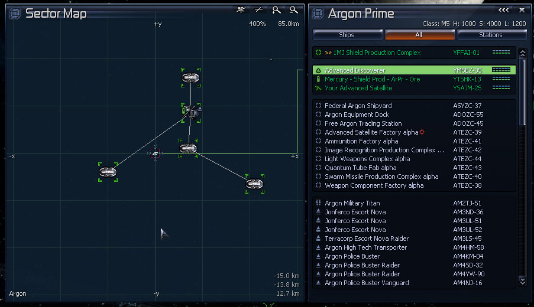
Task: Select the topmost station icon on the map
Action: click(x=190, y=78)
